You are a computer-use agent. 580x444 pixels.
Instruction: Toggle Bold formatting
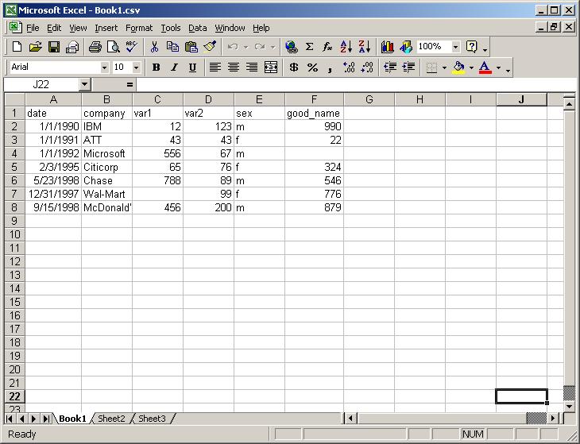click(x=156, y=68)
